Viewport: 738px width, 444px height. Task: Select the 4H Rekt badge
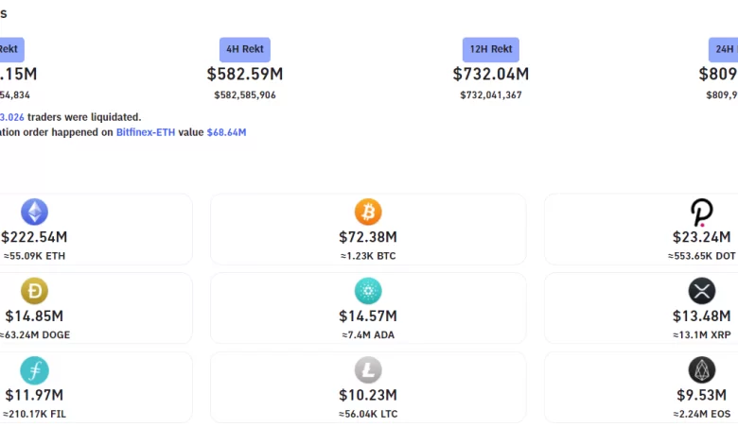[x=245, y=49]
